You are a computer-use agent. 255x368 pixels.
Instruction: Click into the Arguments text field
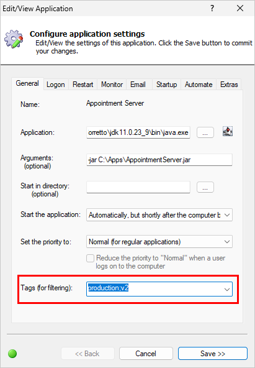click(x=159, y=160)
